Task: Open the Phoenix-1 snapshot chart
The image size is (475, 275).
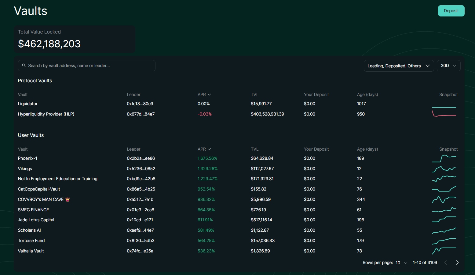Action: [444, 158]
